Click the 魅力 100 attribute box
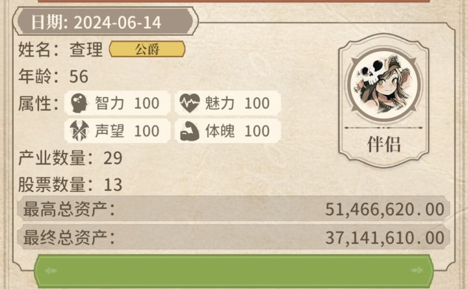The width and height of the screenshot is (468, 289). click(227, 103)
